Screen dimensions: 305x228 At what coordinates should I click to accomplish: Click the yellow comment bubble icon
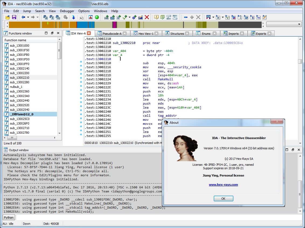156,17
